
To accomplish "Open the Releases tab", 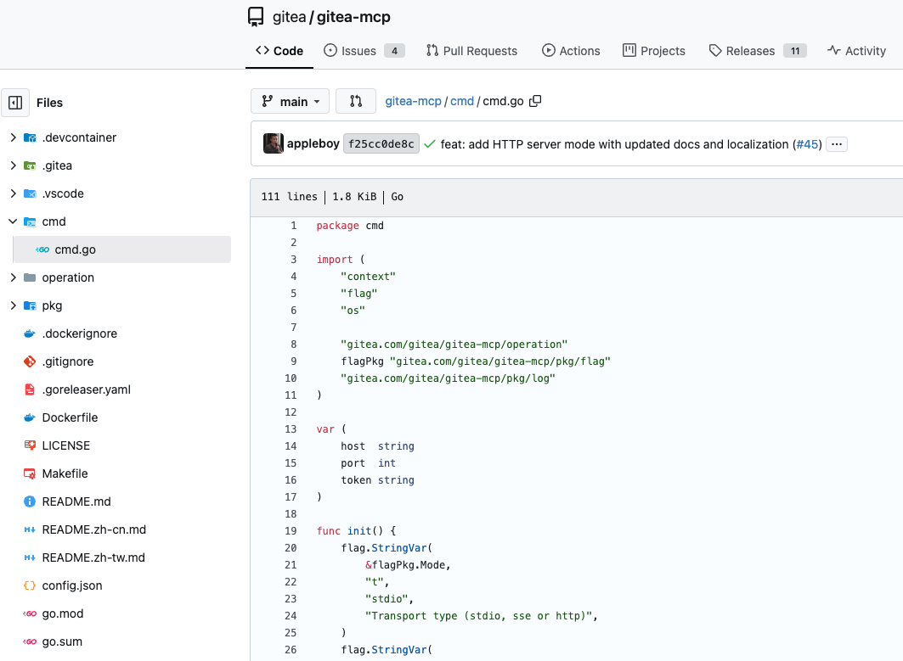I will (x=757, y=51).
